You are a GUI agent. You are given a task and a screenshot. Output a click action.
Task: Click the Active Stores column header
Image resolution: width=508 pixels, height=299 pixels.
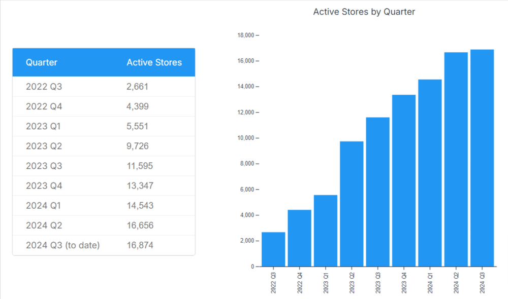pyautogui.click(x=154, y=62)
